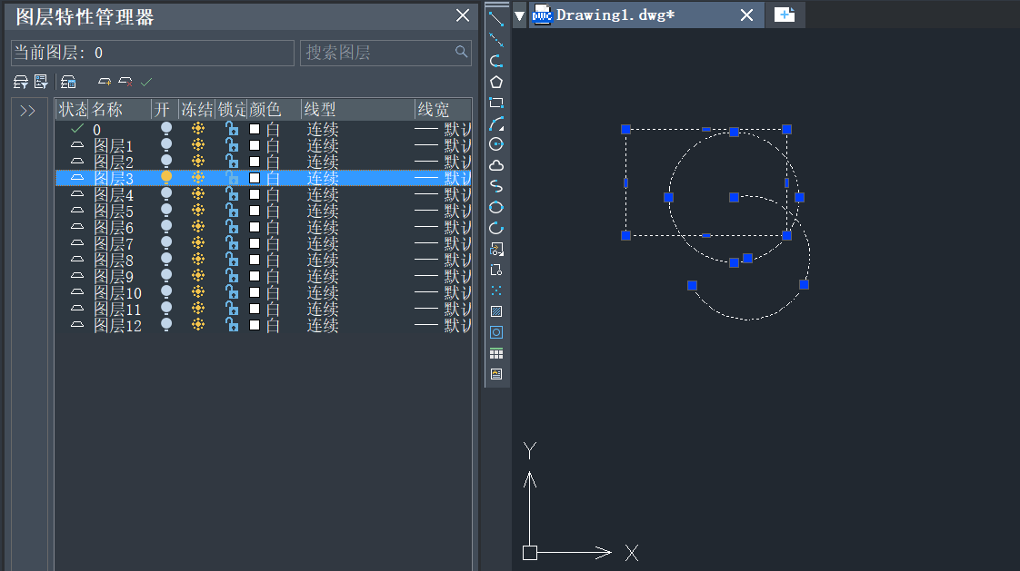Click the Insert block tool
Image resolution: width=1020 pixels, height=571 pixels.
tap(496, 249)
